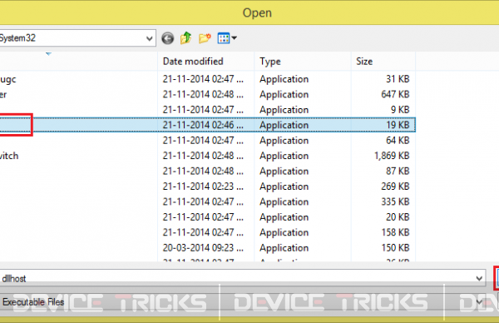Image resolution: width=499 pixels, height=323 pixels.
Task: Click the date 21-11-2014 02:23 cell
Action: click(203, 186)
